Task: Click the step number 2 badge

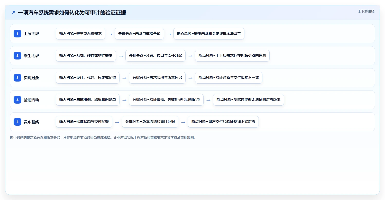Action: coord(17,56)
